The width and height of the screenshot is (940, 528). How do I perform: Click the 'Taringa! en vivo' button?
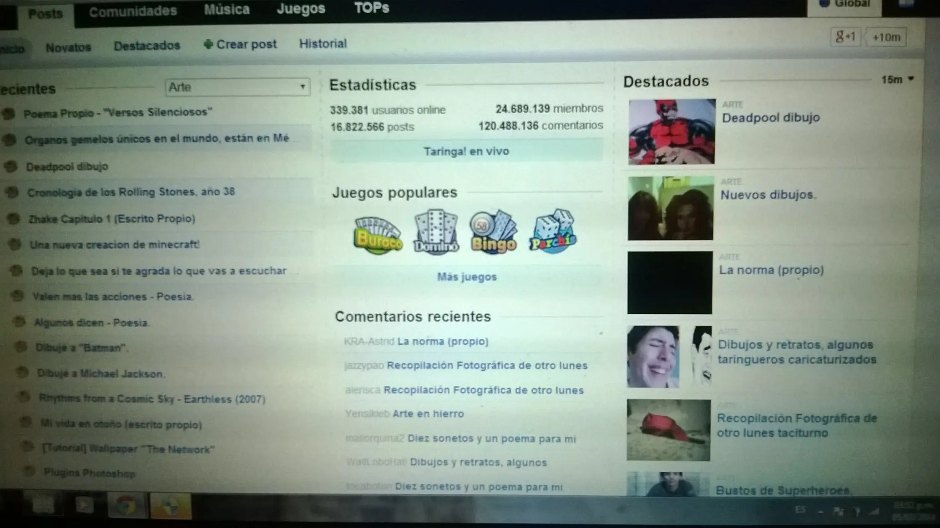(466, 151)
